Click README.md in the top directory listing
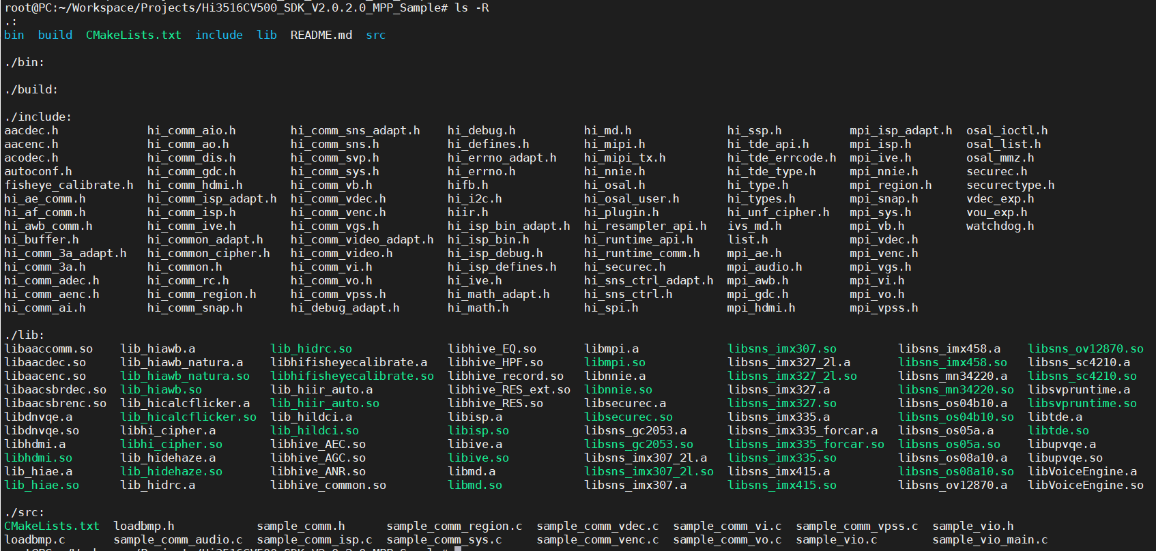Image resolution: width=1156 pixels, height=551 pixels. [x=321, y=35]
